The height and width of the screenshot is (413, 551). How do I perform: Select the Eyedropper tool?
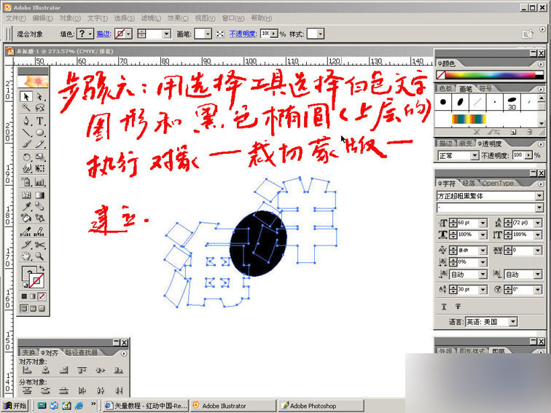pyautogui.click(x=26, y=207)
